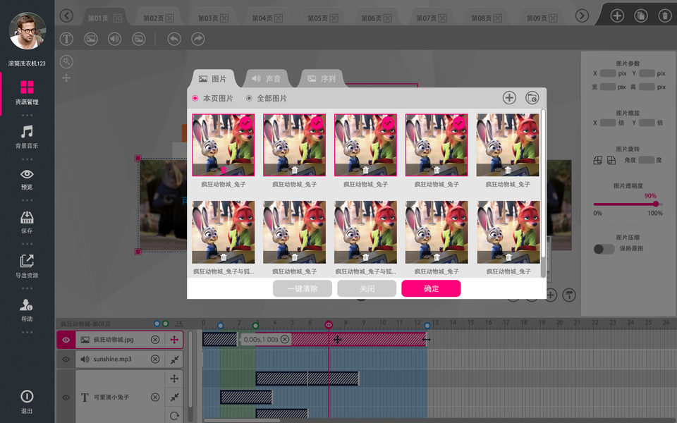
Task: Select the text tool T icon
Action: coord(66,39)
